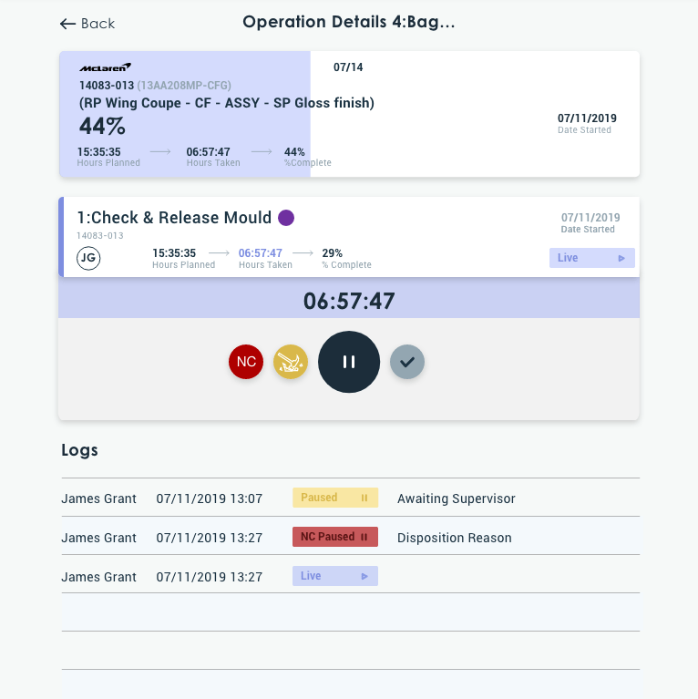
Task: Click the red NC non-conformance button
Action: tap(246, 362)
